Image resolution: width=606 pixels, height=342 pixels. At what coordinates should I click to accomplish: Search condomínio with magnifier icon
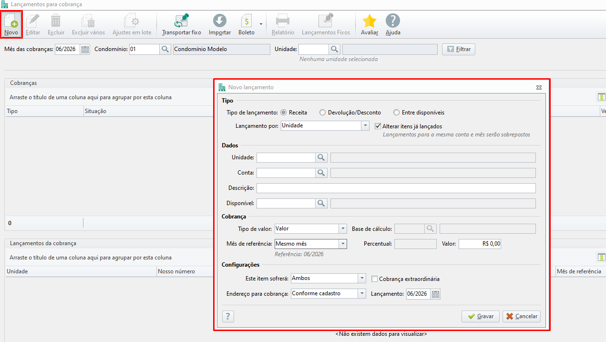click(165, 49)
